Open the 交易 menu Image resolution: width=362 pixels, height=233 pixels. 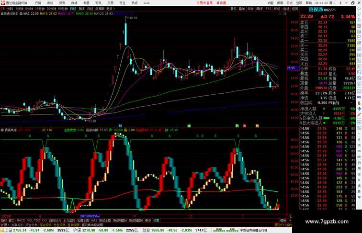110,3
